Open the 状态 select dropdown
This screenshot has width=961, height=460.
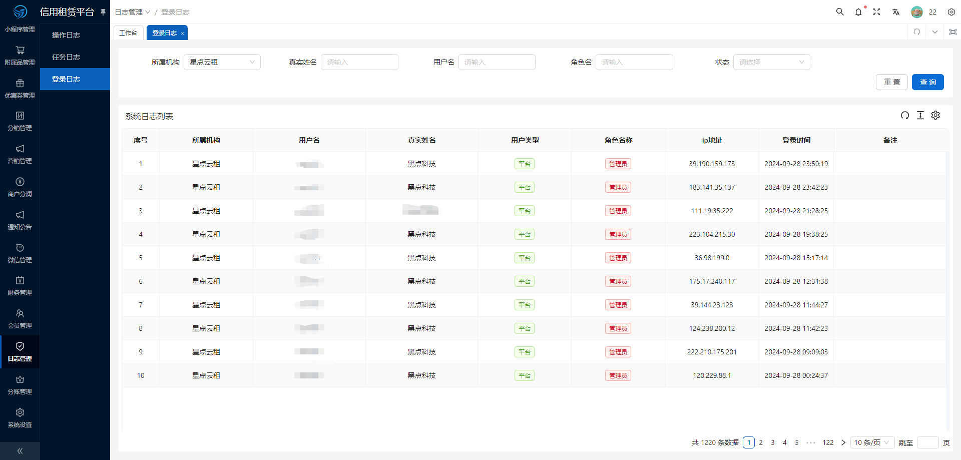tap(771, 62)
